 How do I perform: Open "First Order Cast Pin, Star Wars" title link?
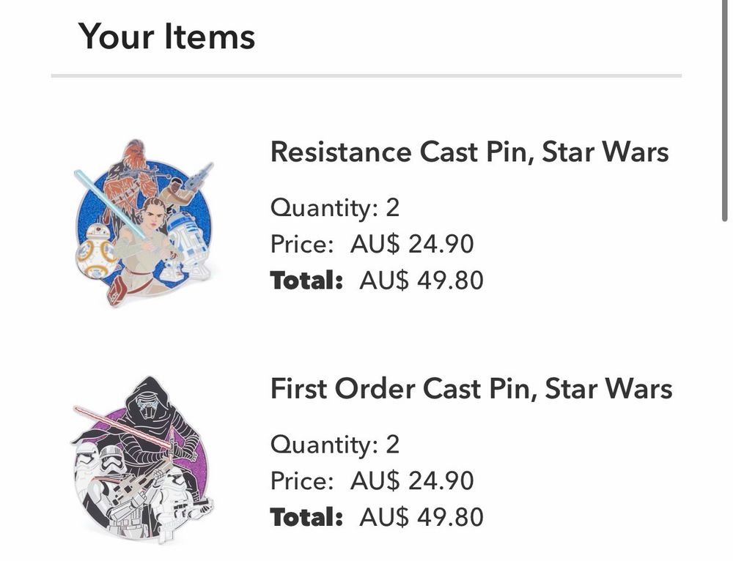click(x=471, y=388)
